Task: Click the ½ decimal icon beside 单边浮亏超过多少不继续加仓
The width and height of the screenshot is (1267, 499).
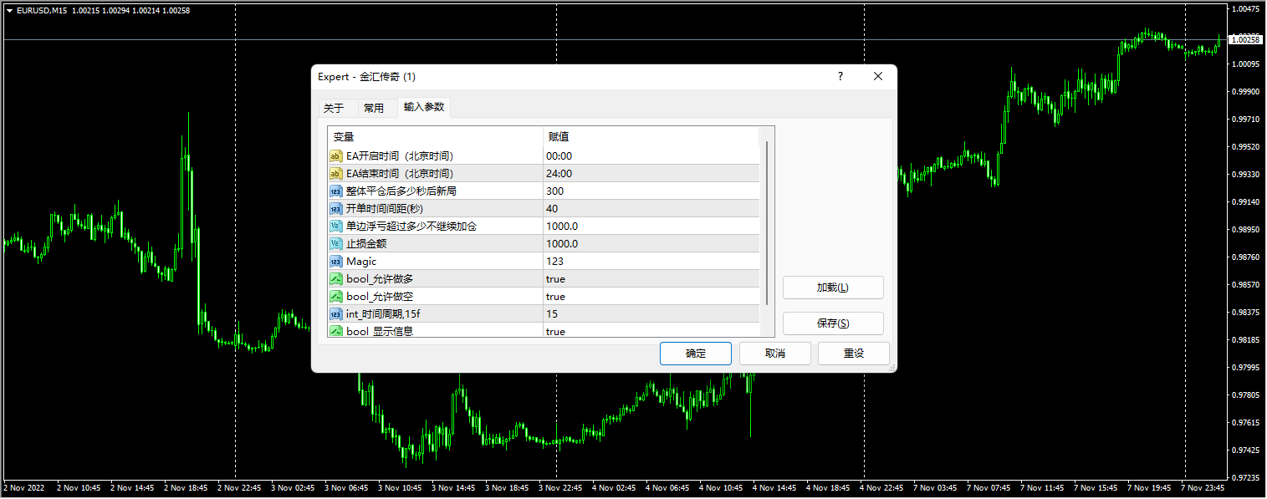Action: click(x=335, y=226)
